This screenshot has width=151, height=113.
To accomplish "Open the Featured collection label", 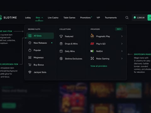I will [69, 36].
